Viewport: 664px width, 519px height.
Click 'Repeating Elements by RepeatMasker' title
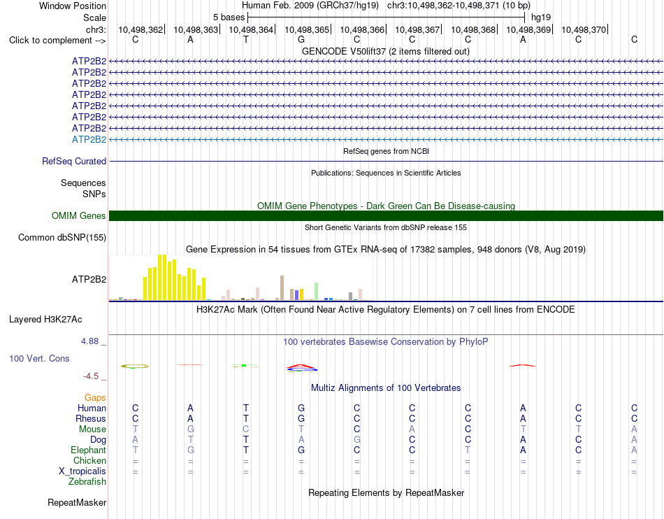[x=386, y=492]
